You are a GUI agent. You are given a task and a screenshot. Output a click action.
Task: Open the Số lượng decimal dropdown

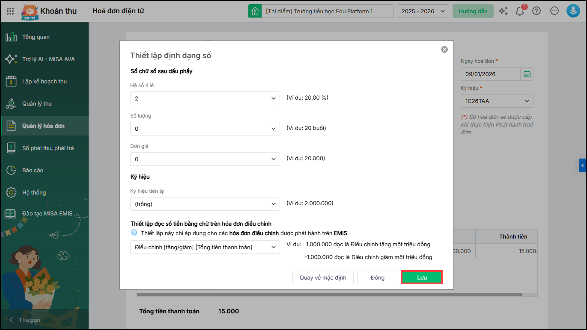point(205,129)
